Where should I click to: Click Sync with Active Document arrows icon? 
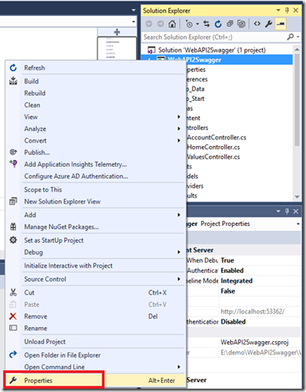click(207, 24)
